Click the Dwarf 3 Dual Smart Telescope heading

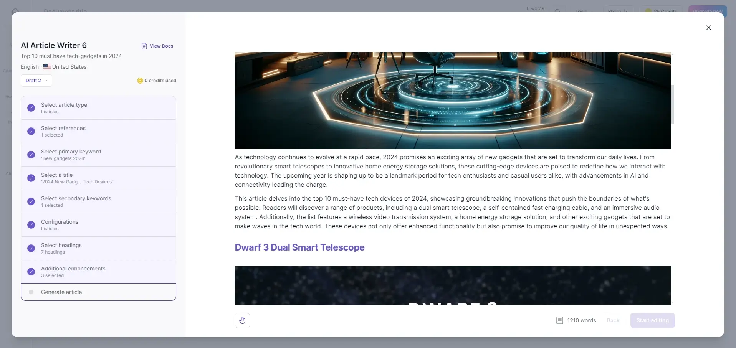pos(299,247)
